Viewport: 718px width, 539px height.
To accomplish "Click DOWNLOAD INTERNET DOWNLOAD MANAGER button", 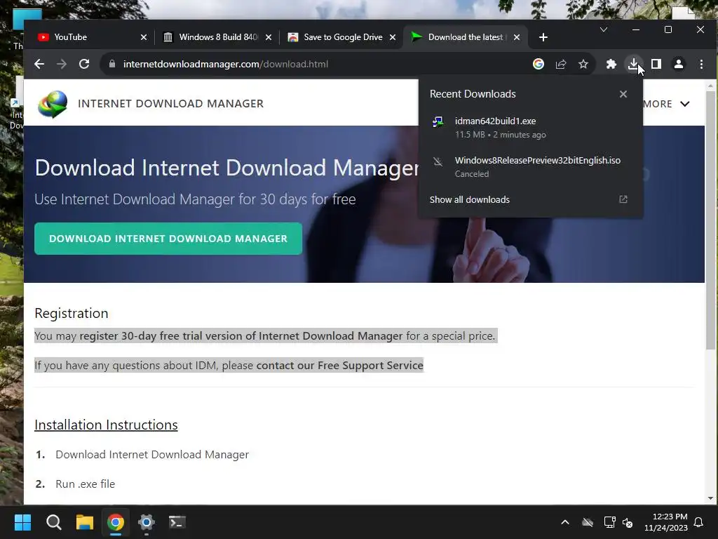I will [168, 239].
